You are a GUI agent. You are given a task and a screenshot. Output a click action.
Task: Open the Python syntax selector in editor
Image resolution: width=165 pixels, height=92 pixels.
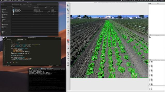pyautogui.click(x=57, y=65)
